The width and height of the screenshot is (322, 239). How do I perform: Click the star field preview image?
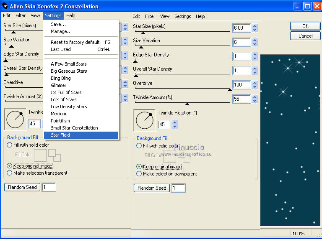290,140
